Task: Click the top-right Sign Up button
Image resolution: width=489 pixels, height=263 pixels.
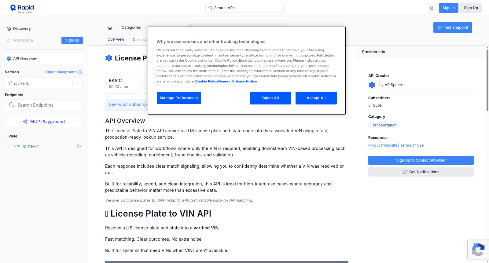Action: coord(471,8)
